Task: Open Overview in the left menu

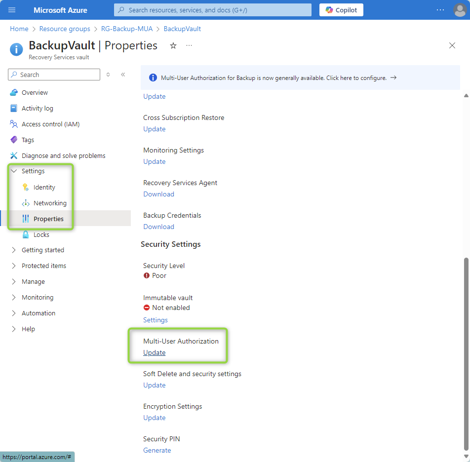Action: pos(35,92)
